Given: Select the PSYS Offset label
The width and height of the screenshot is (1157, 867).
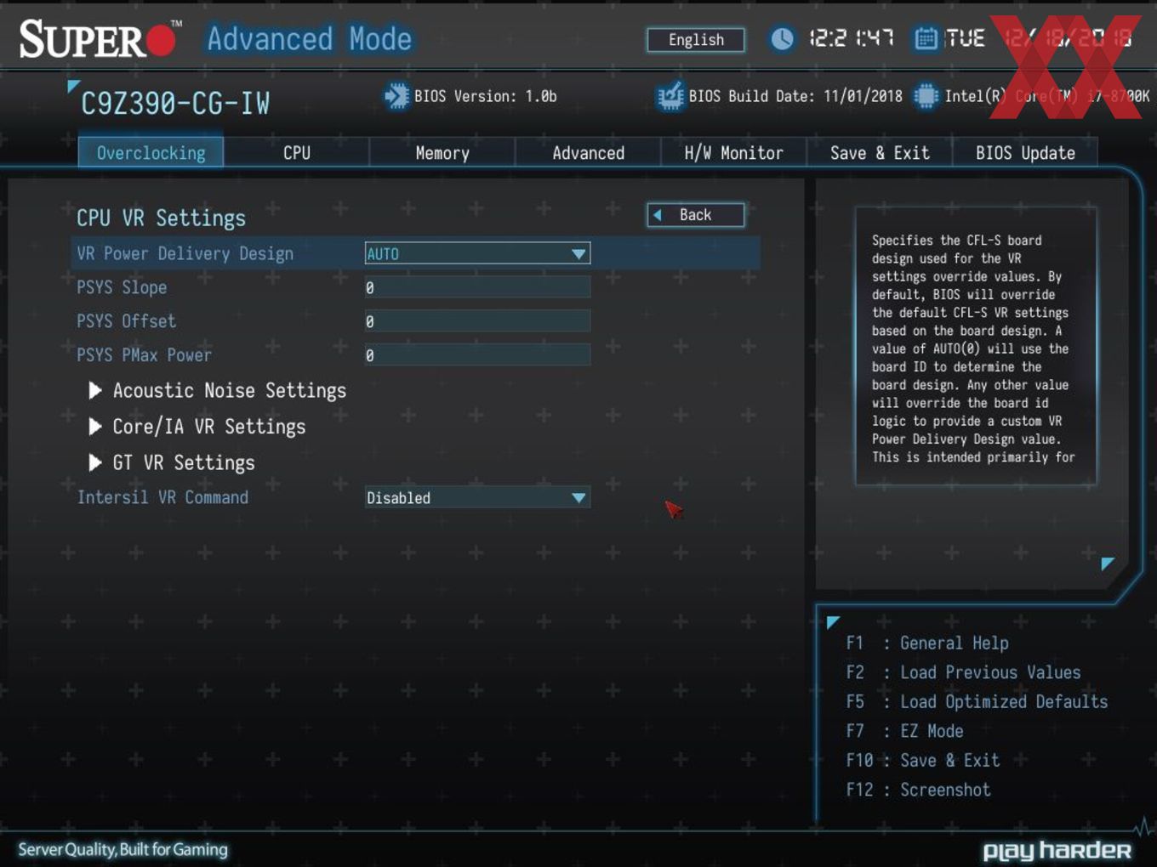Looking at the screenshot, I should (x=127, y=321).
